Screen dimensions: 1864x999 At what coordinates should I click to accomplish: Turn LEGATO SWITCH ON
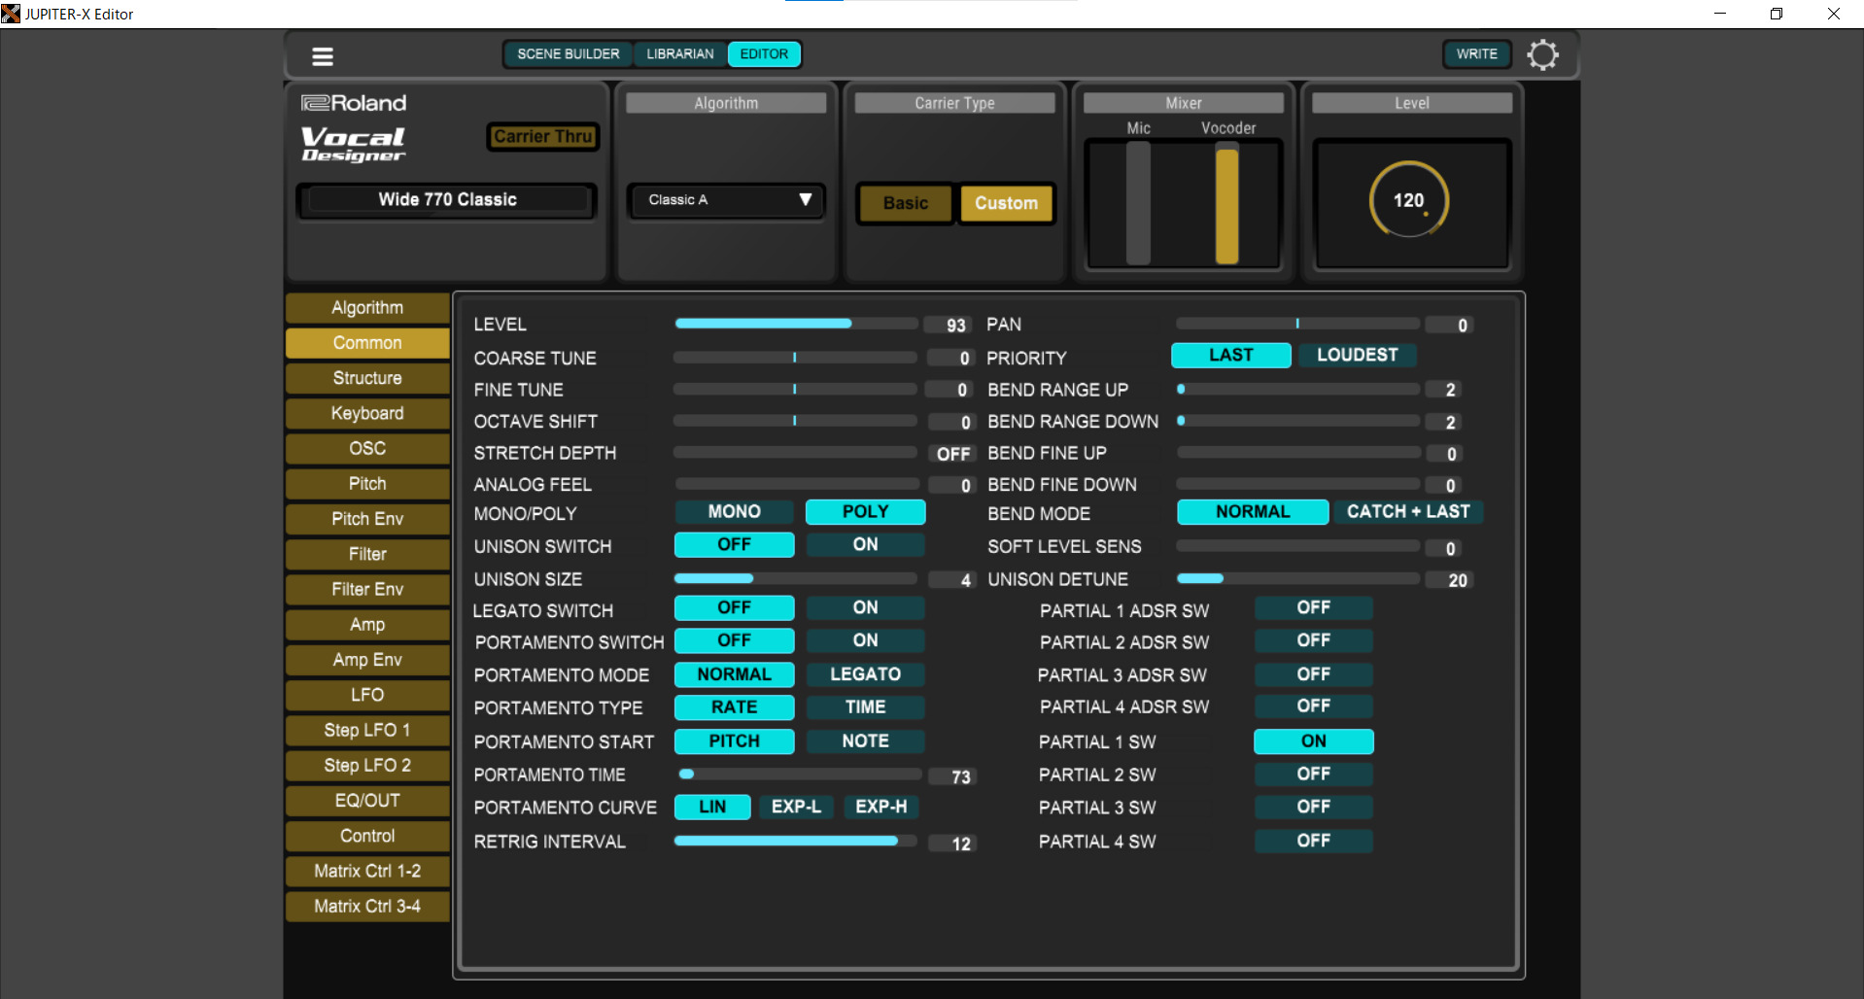pos(865,608)
